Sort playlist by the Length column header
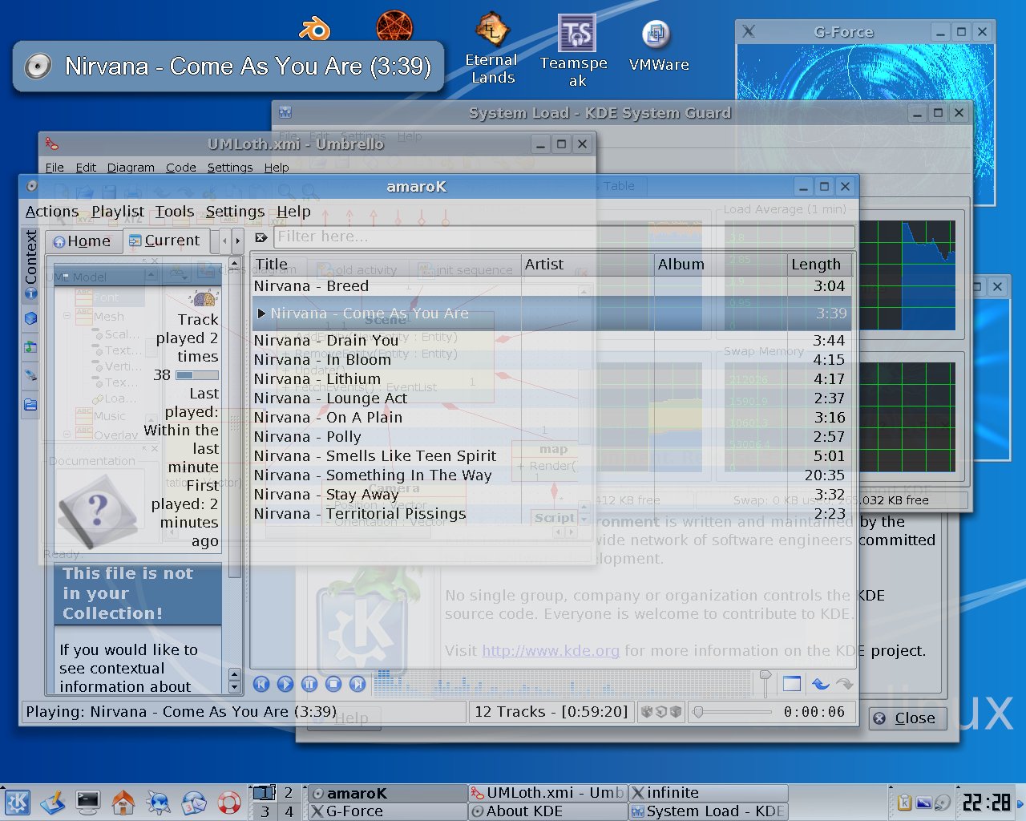The height and width of the screenshot is (821, 1026). [x=818, y=265]
